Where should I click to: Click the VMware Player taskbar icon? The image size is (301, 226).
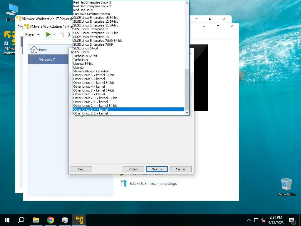coord(79,220)
